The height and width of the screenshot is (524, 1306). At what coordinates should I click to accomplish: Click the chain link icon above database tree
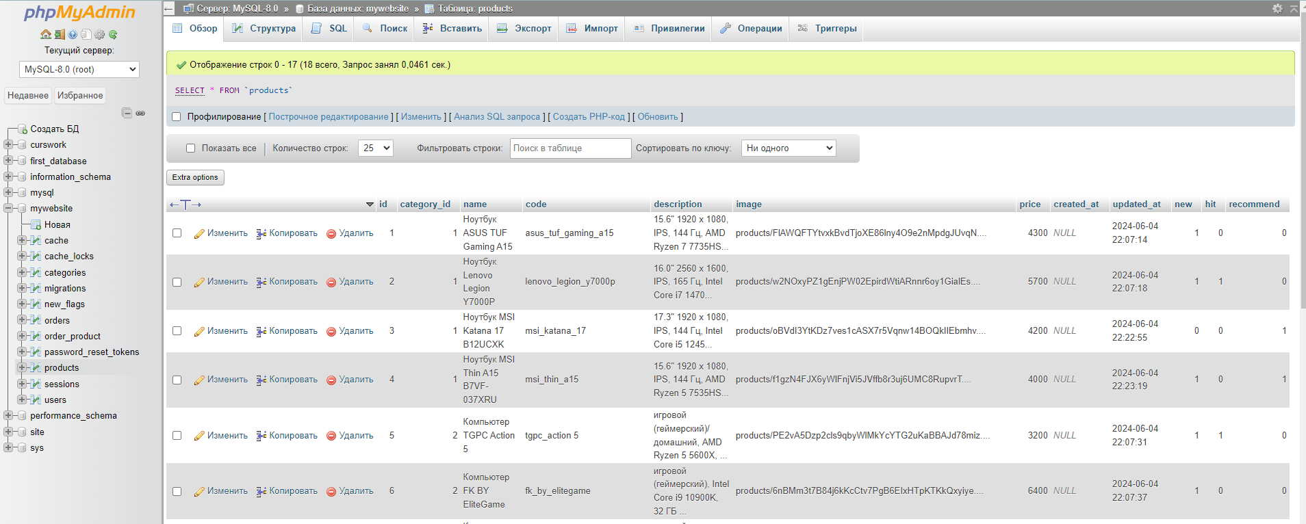(x=140, y=113)
